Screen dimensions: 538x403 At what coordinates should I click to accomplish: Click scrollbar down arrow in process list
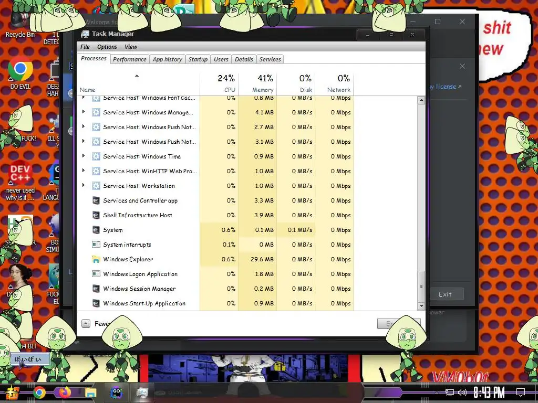pos(421,306)
